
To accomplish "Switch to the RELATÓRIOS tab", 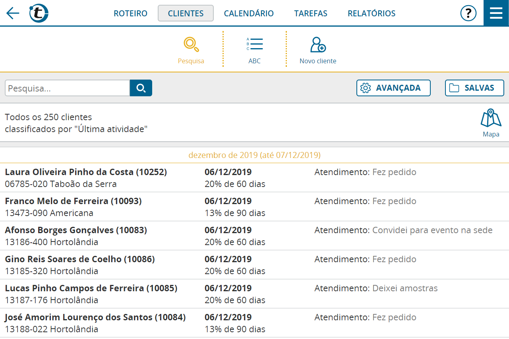I will coord(372,14).
